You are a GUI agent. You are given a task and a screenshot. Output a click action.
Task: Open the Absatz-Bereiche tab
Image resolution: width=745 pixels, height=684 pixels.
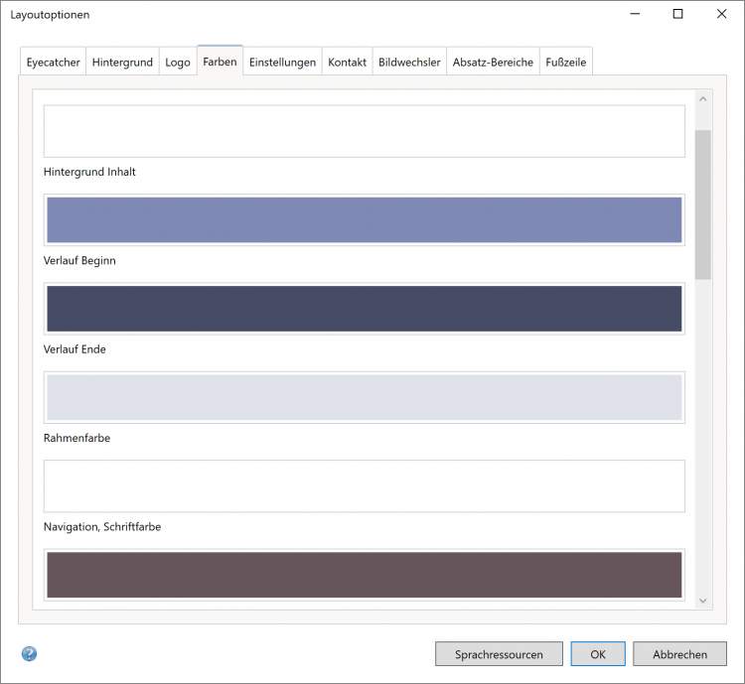(493, 62)
